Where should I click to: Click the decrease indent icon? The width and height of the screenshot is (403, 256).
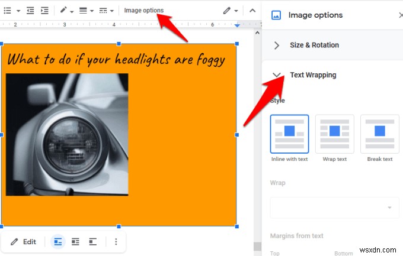[x=30, y=11]
